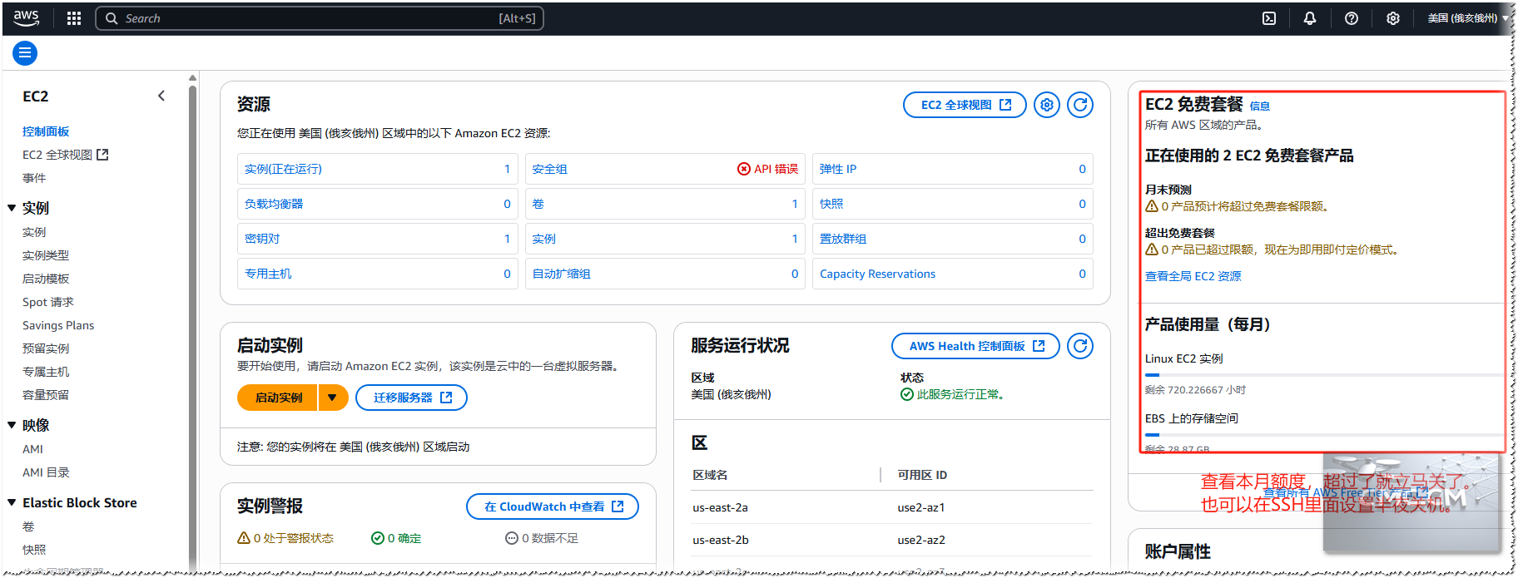The width and height of the screenshot is (1523, 583).
Task: Open 预留实例 in the sidebar
Action: tap(46, 348)
